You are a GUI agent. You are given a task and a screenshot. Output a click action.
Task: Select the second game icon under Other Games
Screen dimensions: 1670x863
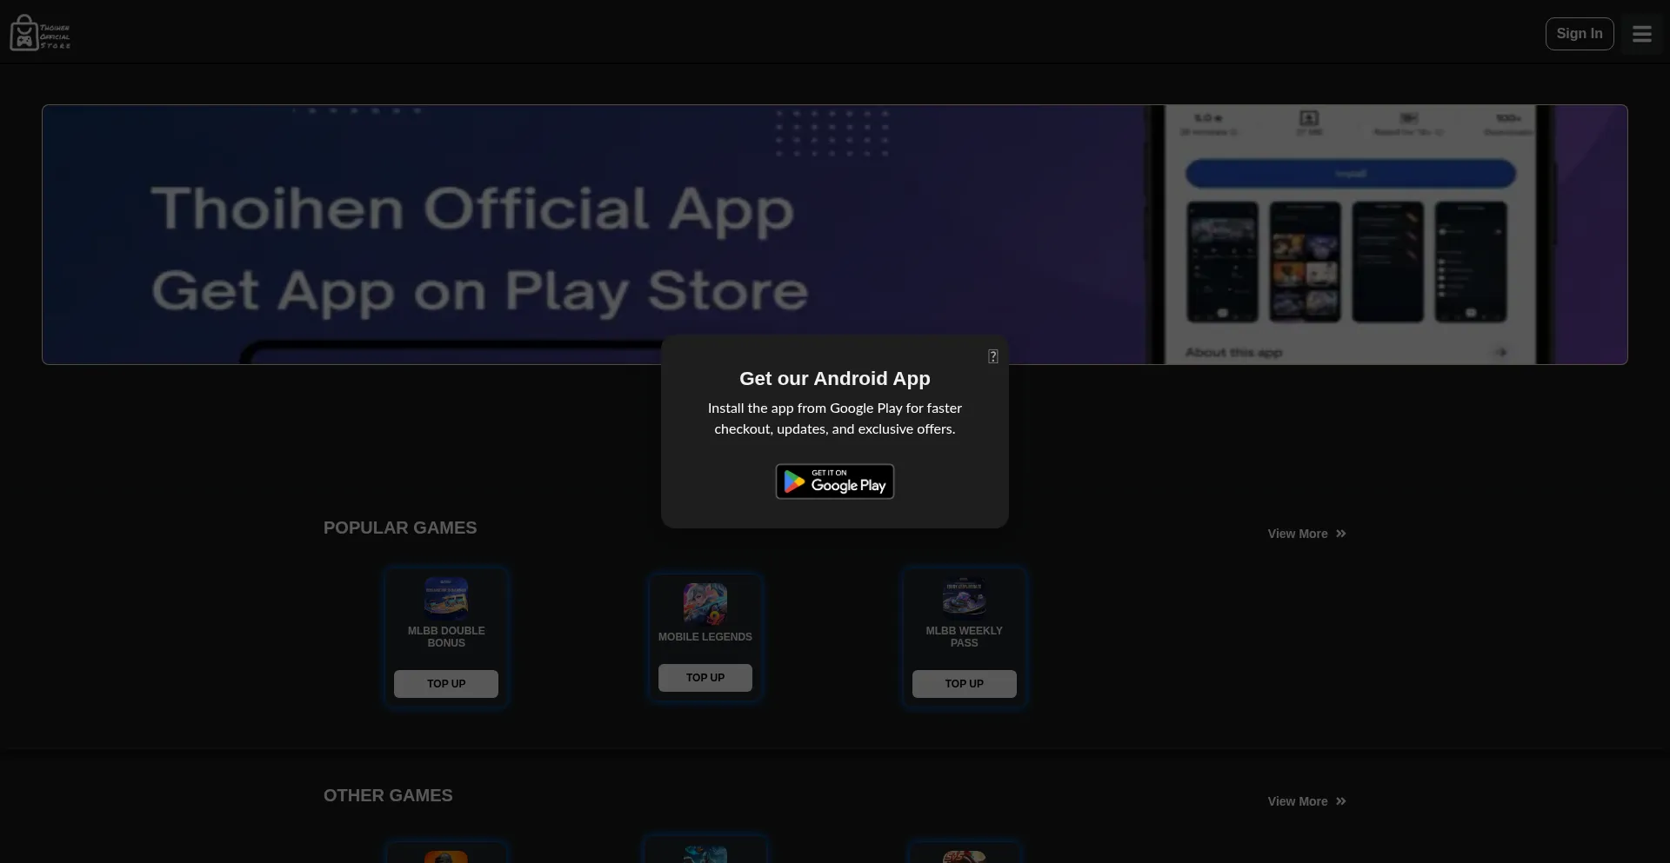(705, 854)
